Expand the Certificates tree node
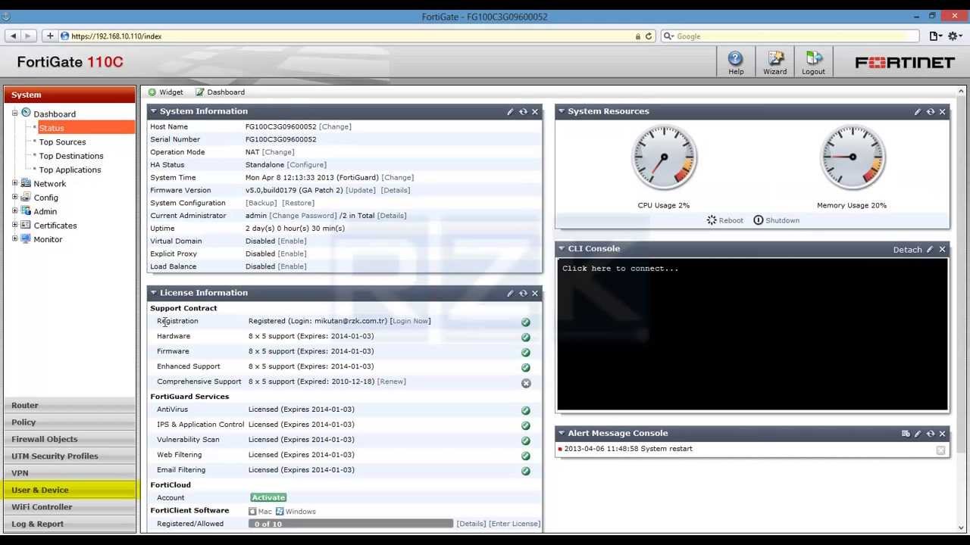The height and width of the screenshot is (545, 970). point(14,226)
